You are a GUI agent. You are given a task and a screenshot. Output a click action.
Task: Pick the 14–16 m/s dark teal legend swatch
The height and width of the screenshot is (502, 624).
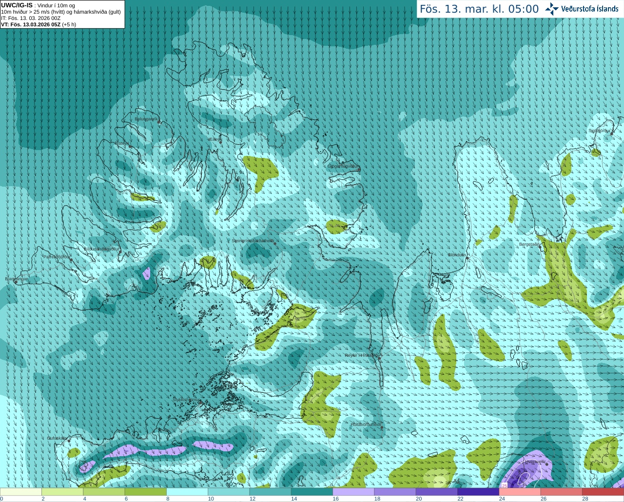(x=312, y=491)
